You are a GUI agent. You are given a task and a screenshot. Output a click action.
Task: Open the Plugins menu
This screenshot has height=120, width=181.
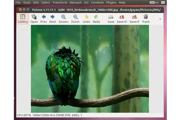(111, 2)
